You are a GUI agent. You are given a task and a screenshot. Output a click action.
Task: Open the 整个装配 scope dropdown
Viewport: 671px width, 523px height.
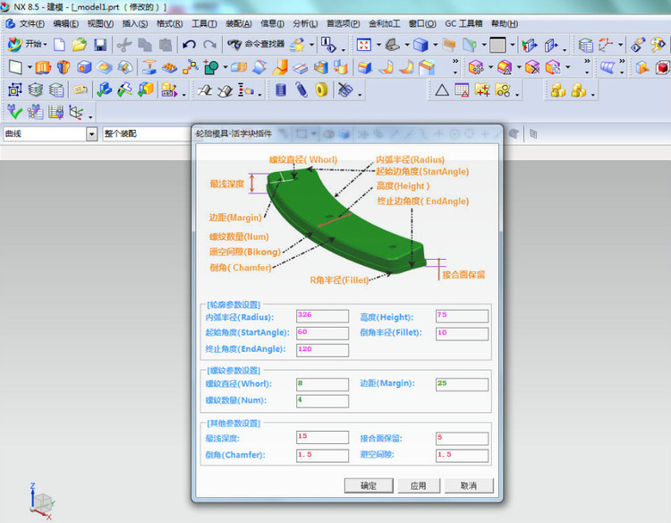[184, 133]
